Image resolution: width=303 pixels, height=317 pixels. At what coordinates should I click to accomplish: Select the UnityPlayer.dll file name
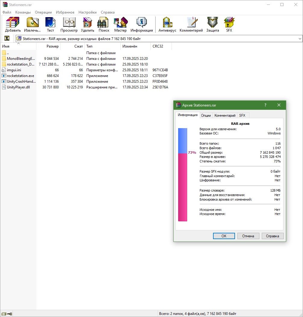click(18, 87)
